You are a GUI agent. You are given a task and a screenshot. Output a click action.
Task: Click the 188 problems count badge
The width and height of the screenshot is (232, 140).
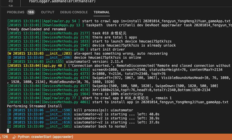pos(31,12)
